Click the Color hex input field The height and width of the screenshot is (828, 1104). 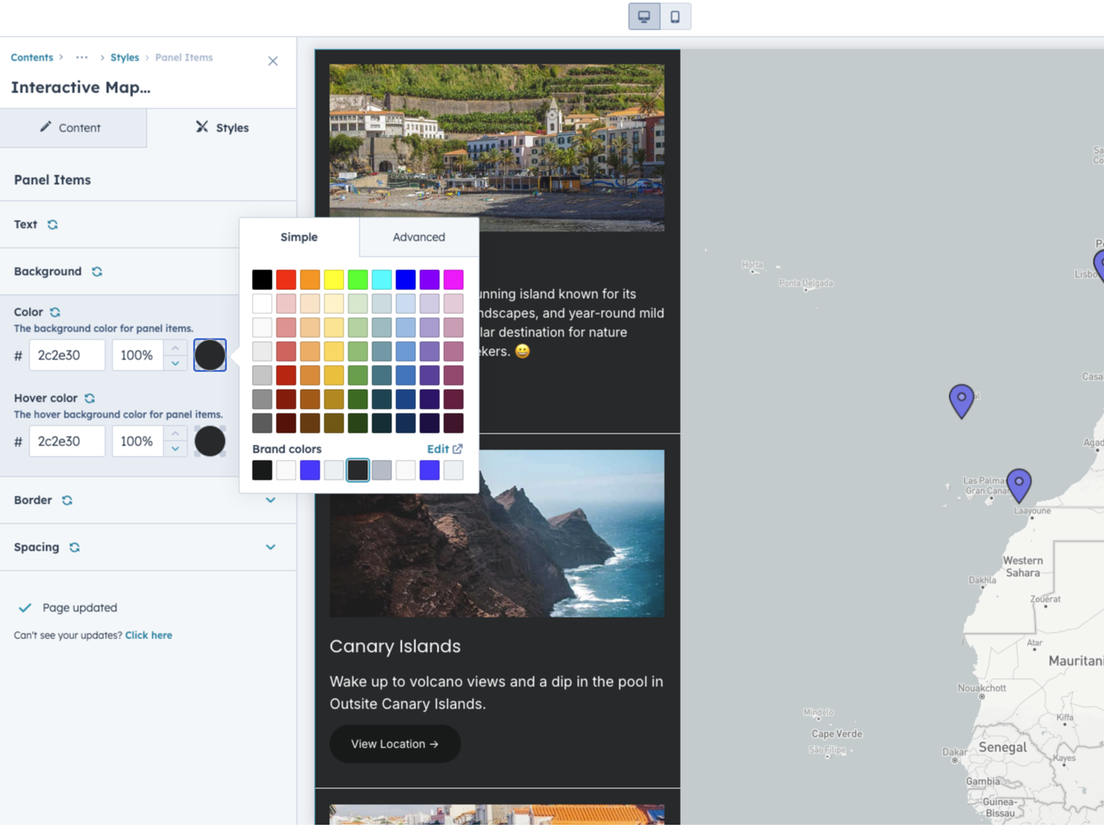tap(67, 355)
